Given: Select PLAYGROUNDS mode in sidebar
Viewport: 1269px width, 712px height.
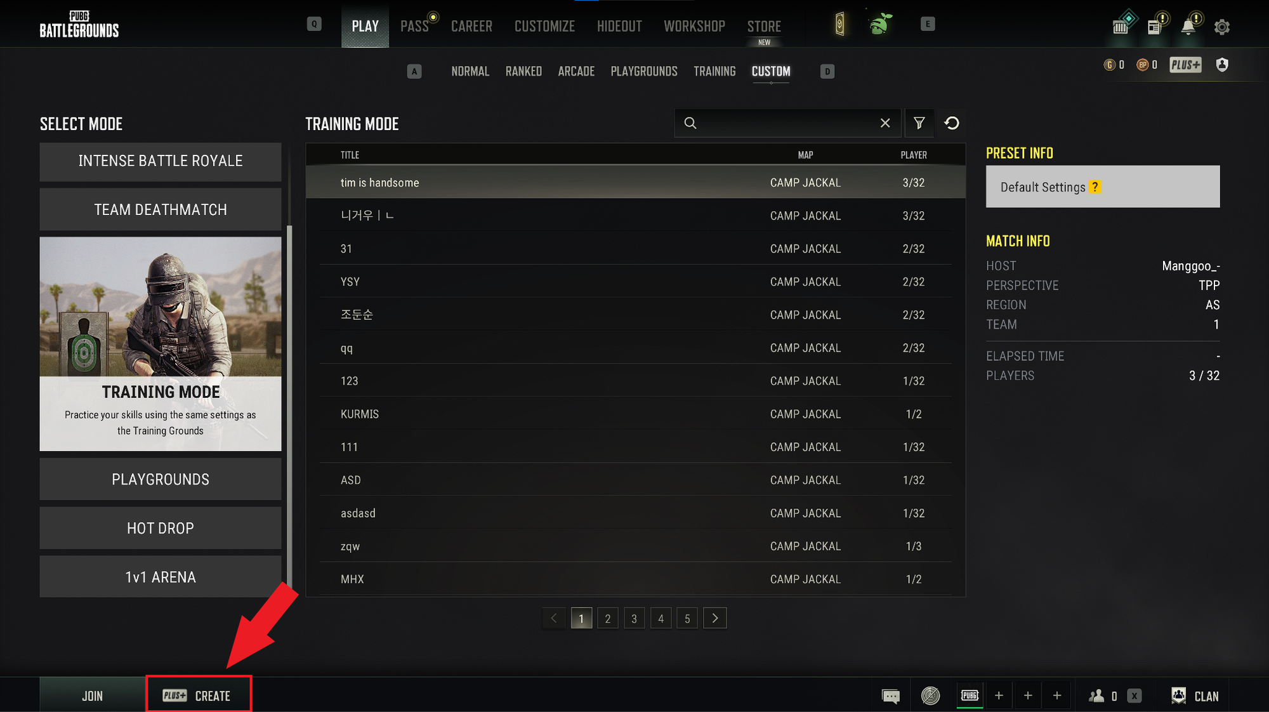Looking at the screenshot, I should (161, 479).
